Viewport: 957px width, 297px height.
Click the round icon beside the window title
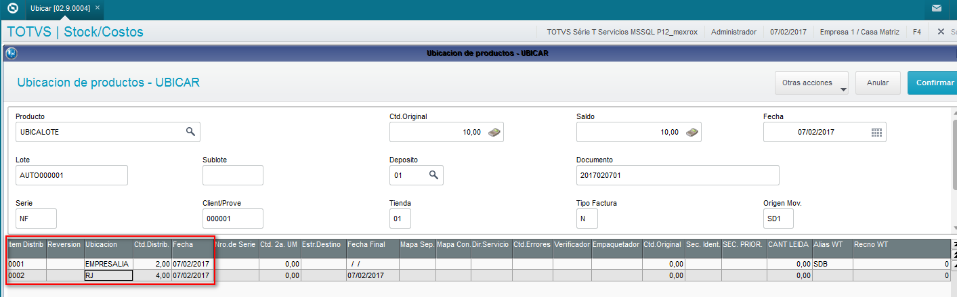click(11, 53)
